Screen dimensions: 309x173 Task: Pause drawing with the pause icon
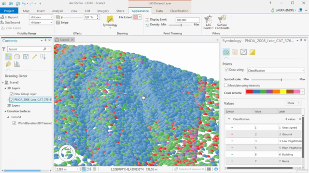click(x=209, y=169)
